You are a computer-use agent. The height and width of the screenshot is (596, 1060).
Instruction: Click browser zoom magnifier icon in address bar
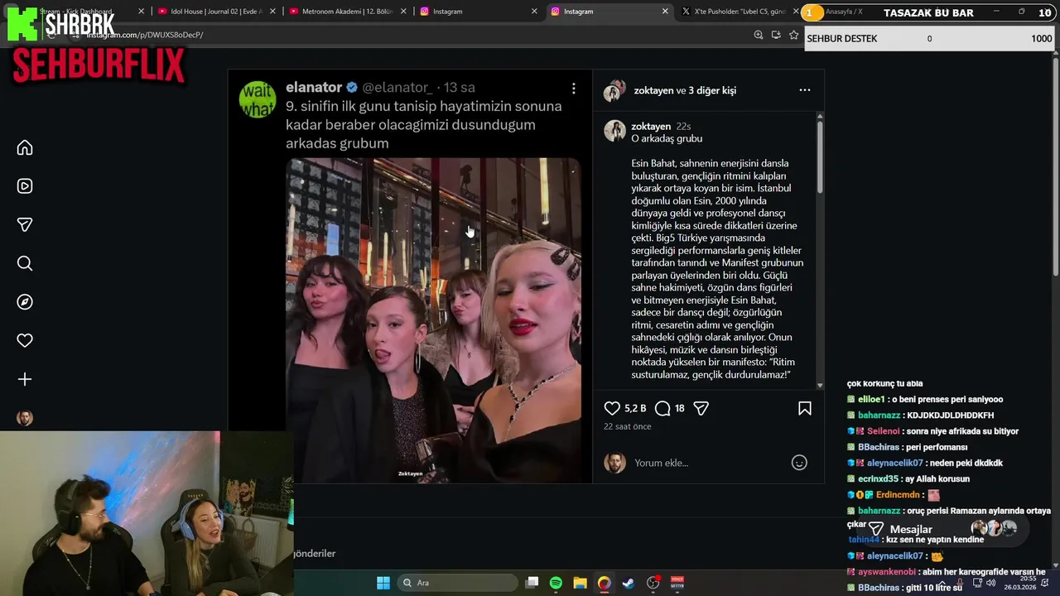tap(759, 35)
